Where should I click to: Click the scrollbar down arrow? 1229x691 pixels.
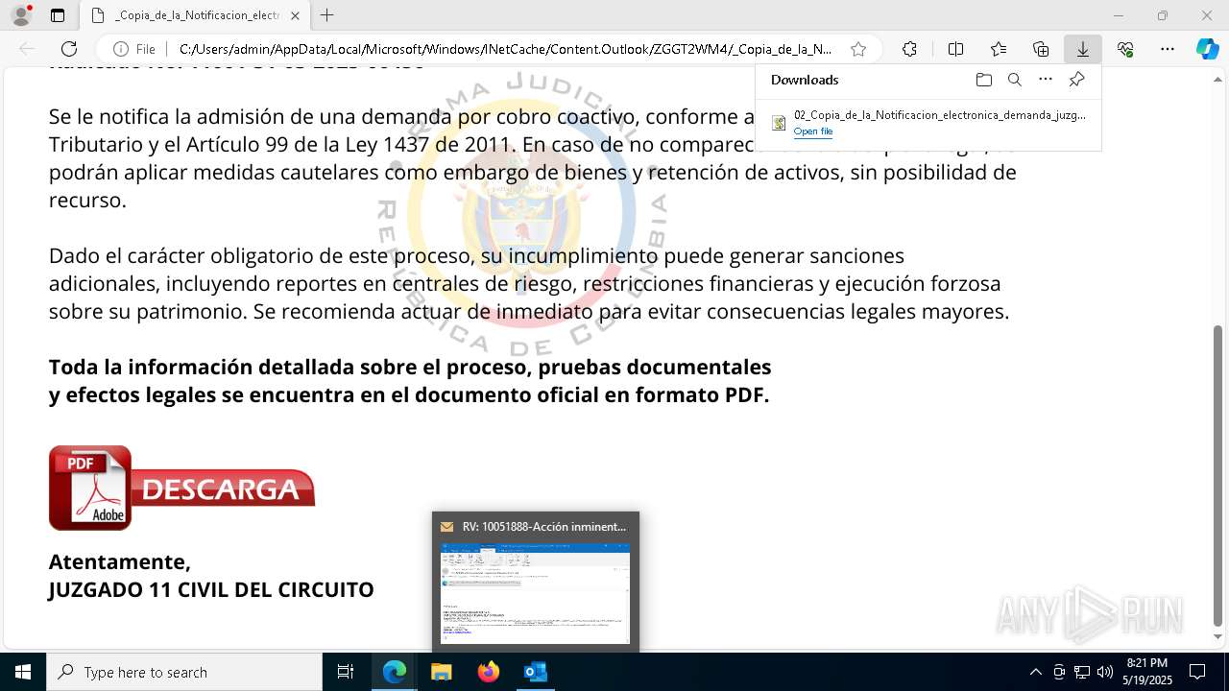click(x=1218, y=637)
